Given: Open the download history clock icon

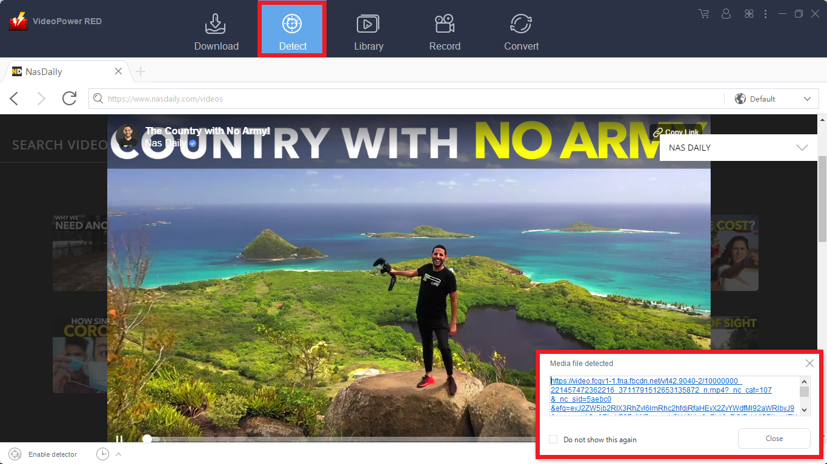Looking at the screenshot, I should (102, 454).
